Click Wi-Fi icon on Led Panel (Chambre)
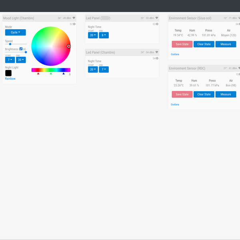Viewport: 240px width, 240px height. point(157,52)
